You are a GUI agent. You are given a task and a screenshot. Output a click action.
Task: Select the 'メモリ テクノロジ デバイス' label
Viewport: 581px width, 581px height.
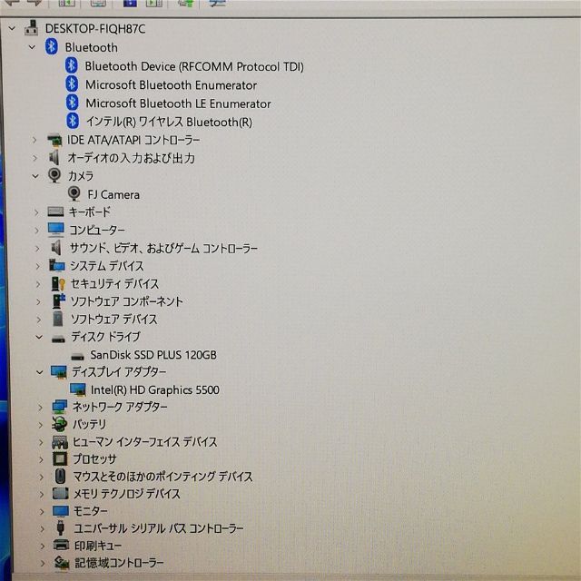(x=127, y=494)
